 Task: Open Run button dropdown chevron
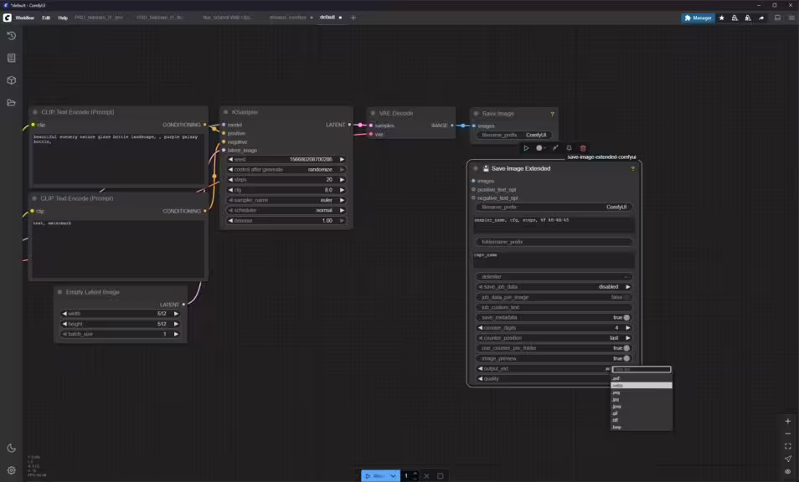click(393, 476)
